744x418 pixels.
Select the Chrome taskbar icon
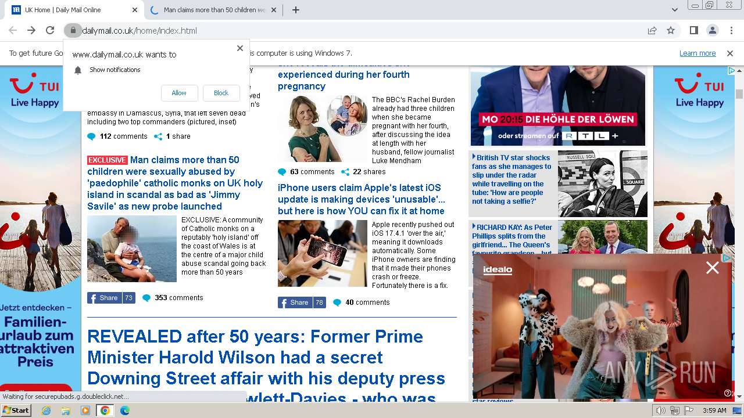tap(105, 410)
